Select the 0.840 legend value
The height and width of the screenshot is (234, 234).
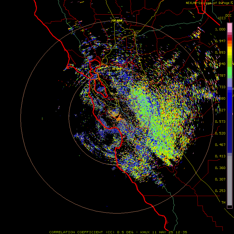pyautogui.click(x=220, y=64)
